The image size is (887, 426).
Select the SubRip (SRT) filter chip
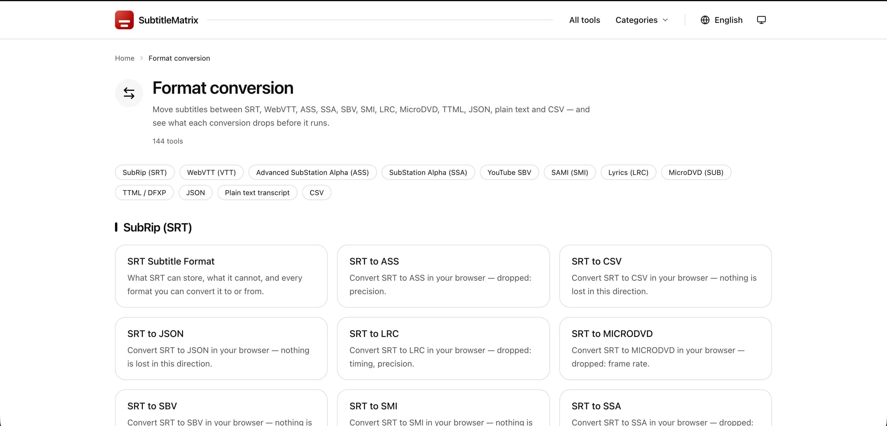point(145,172)
